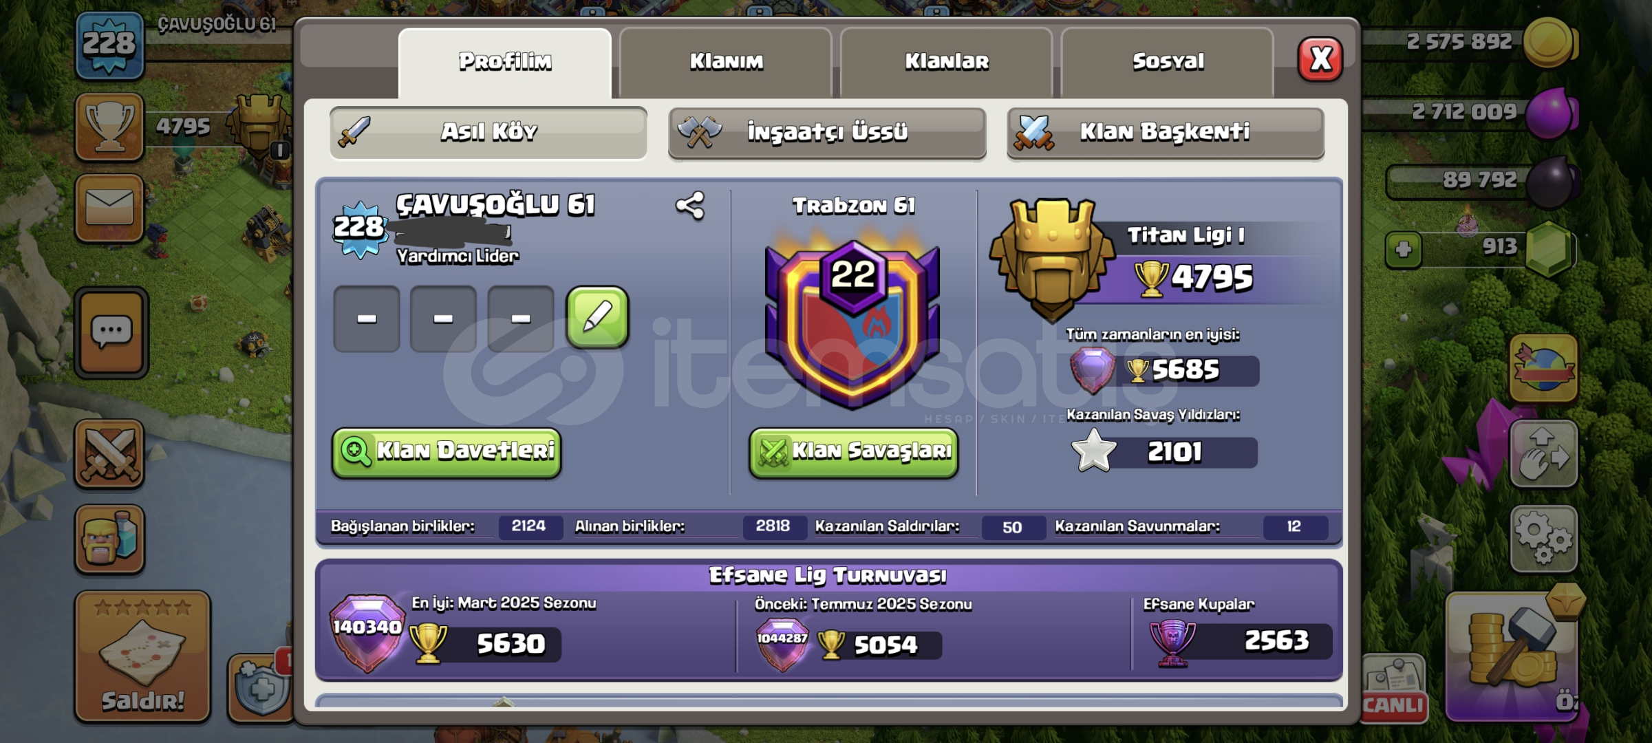Open the barbarian army training icon
The image size is (1652, 743).
tap(109, 539)
